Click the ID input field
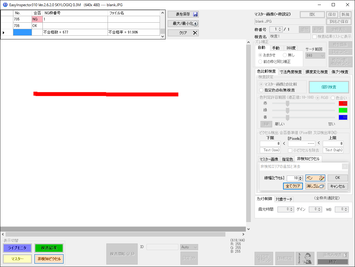 click(x=162, y=247)
